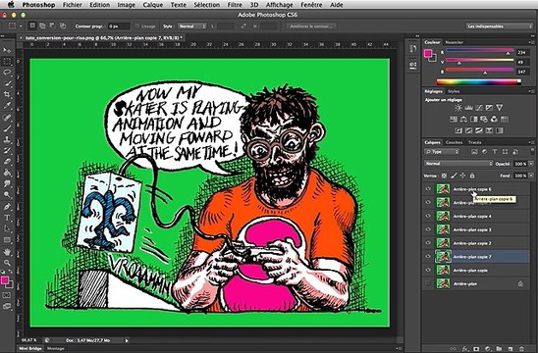
Task: Hide the Arrière-plan copie 4 layer
Action: [428, 216]
